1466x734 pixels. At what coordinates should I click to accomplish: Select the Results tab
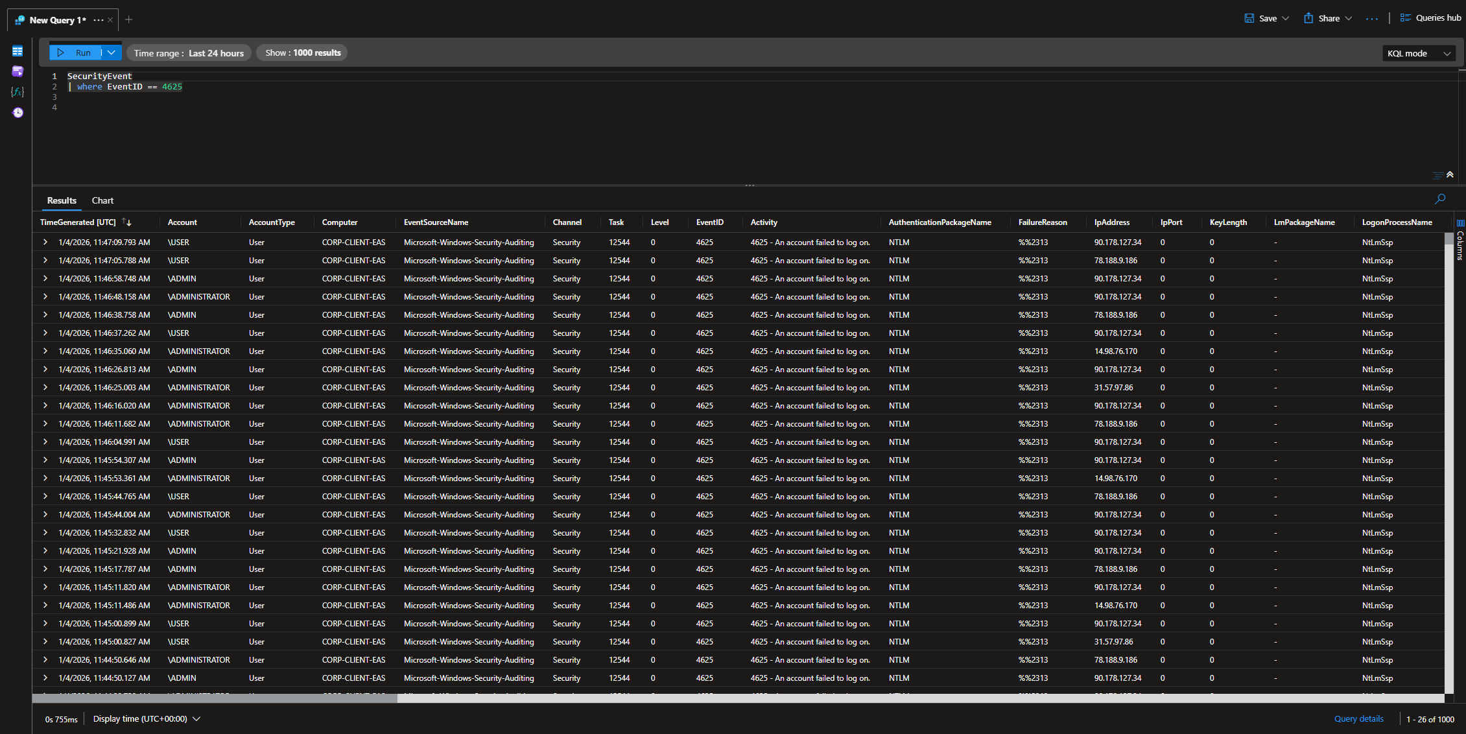click(x=62, y=200)
